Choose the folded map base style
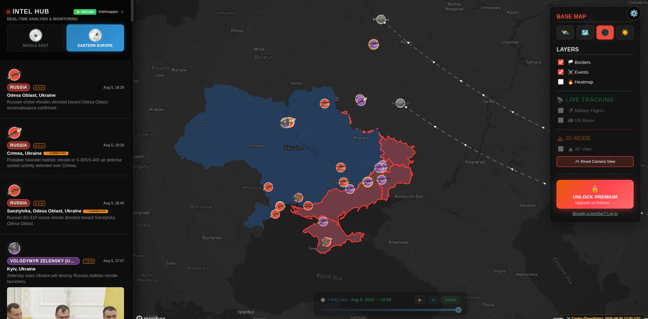The image size is (648, 319). coord(585,32)
